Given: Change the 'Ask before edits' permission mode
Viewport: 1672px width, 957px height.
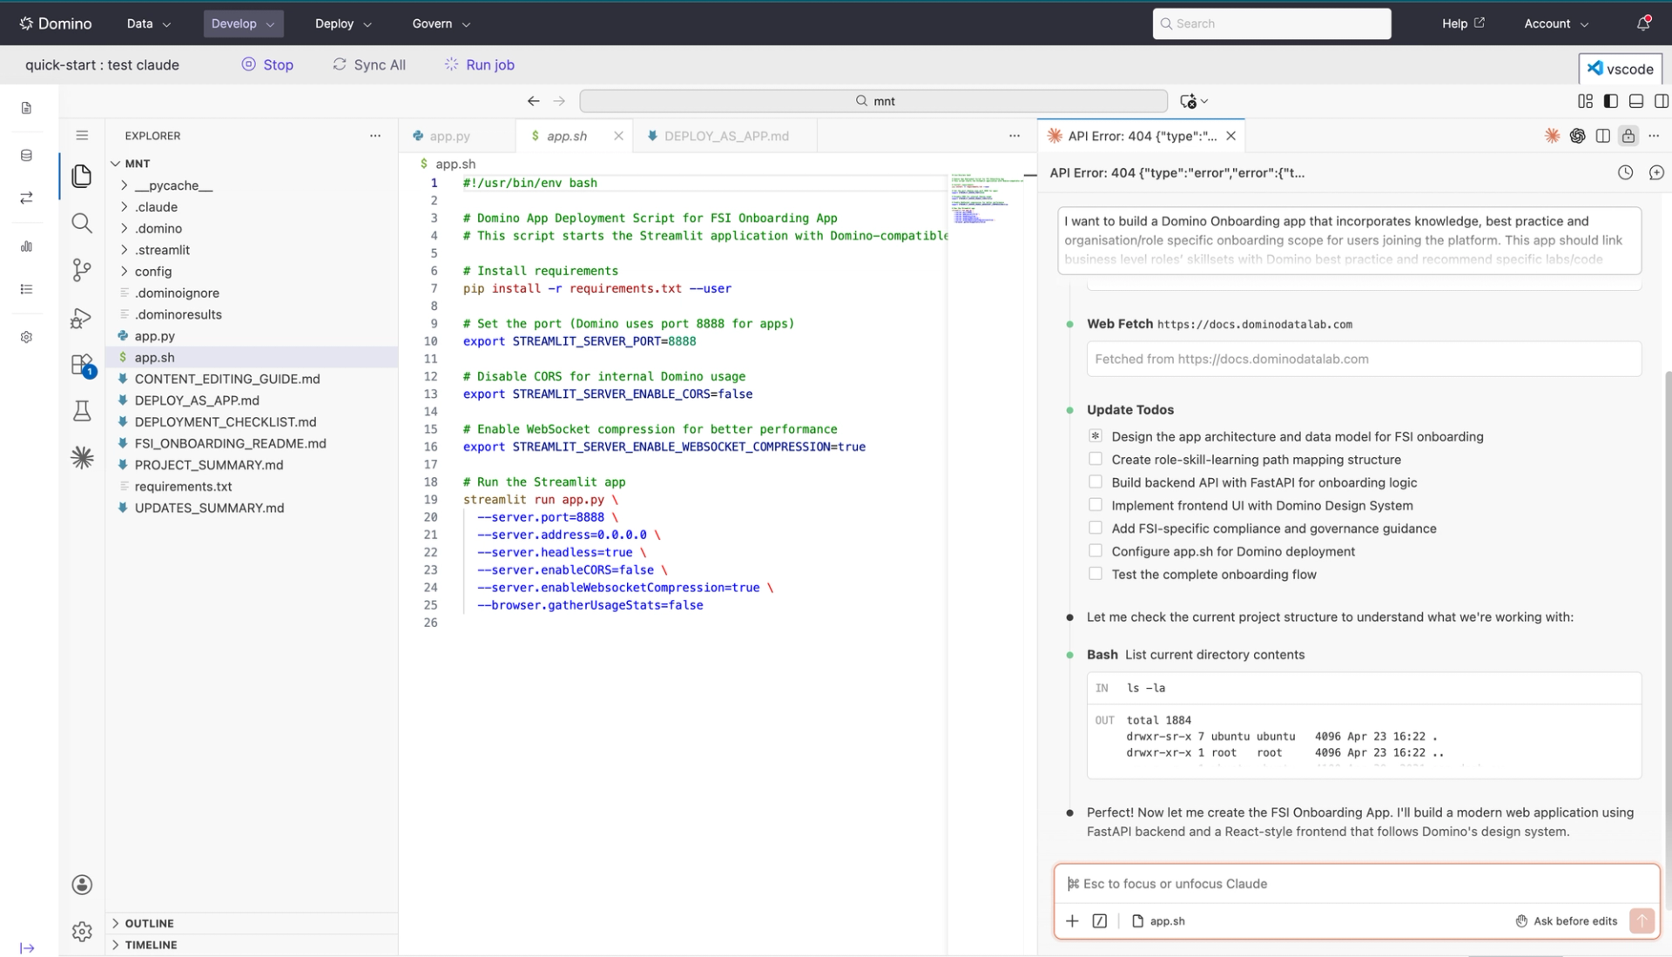Looking at the screenshot, I should click(1567, 920).
